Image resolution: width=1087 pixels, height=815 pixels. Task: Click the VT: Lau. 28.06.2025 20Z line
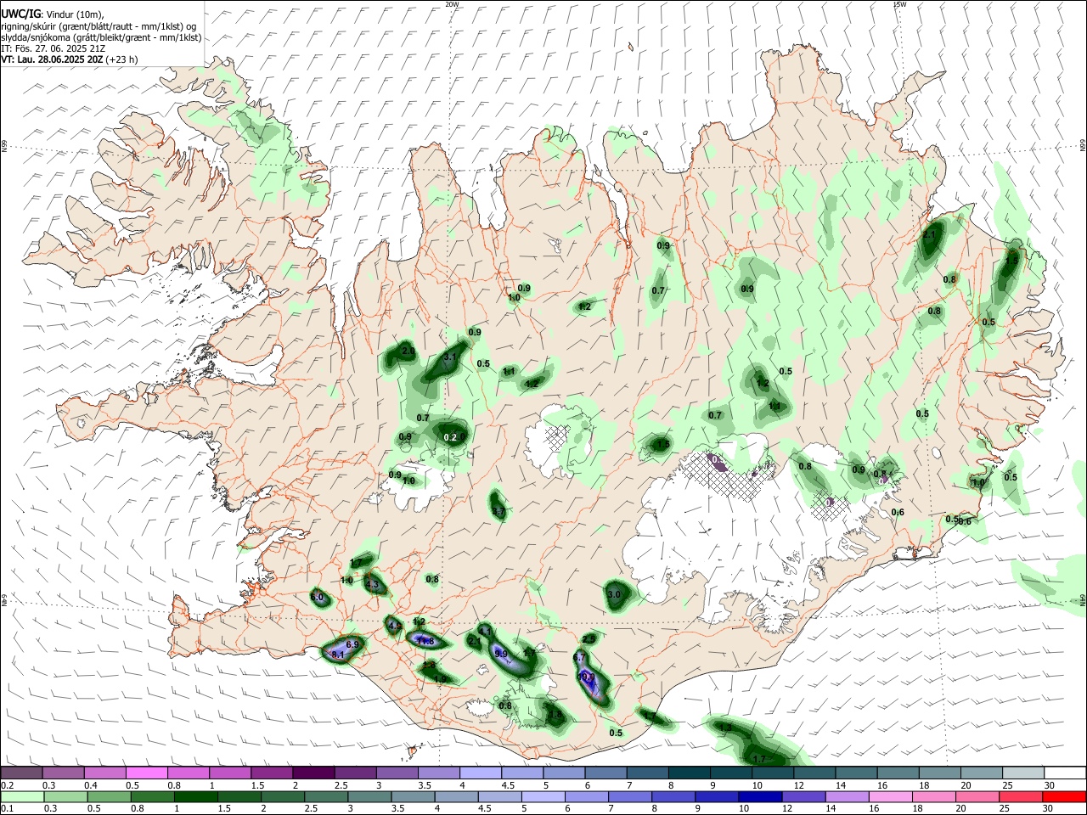(x=70, y=59)
